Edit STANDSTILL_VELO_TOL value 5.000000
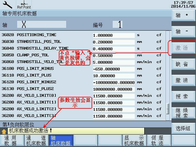Viewport: 196px width, 147px height. pos(114,62)
